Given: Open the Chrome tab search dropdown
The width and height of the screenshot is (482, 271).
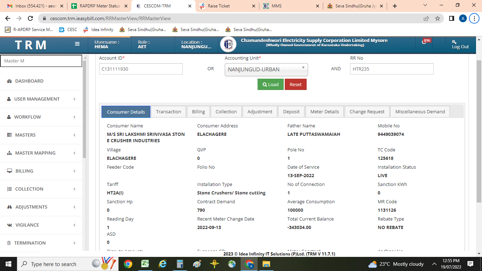Looking at the screenshot, I should coord(425,5).
